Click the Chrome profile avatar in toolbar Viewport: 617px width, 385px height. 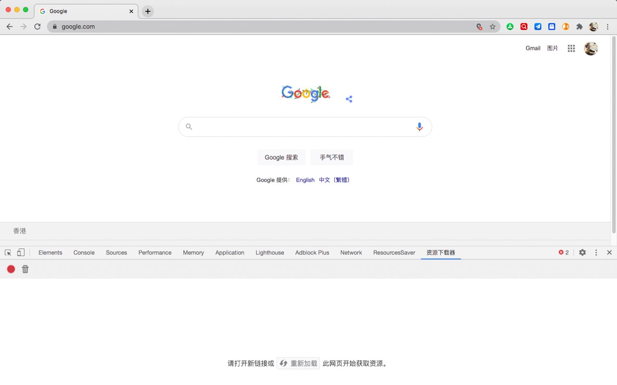594,27
